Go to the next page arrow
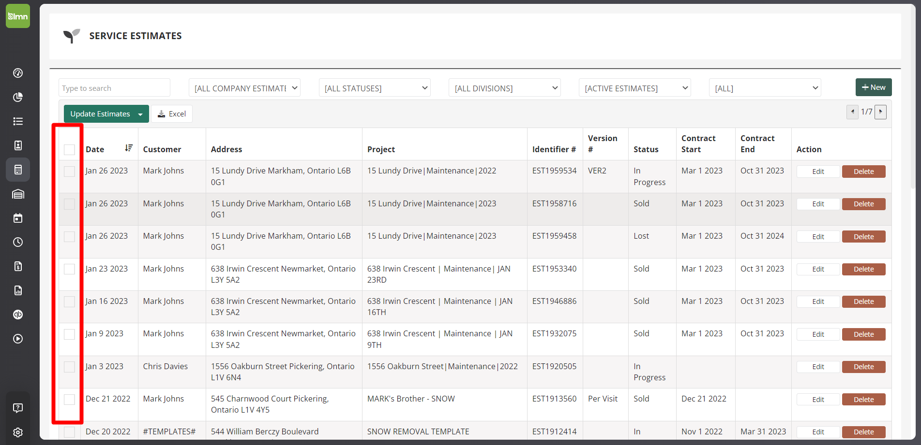This screenshot has height=445, width=921. pos(880,112)
